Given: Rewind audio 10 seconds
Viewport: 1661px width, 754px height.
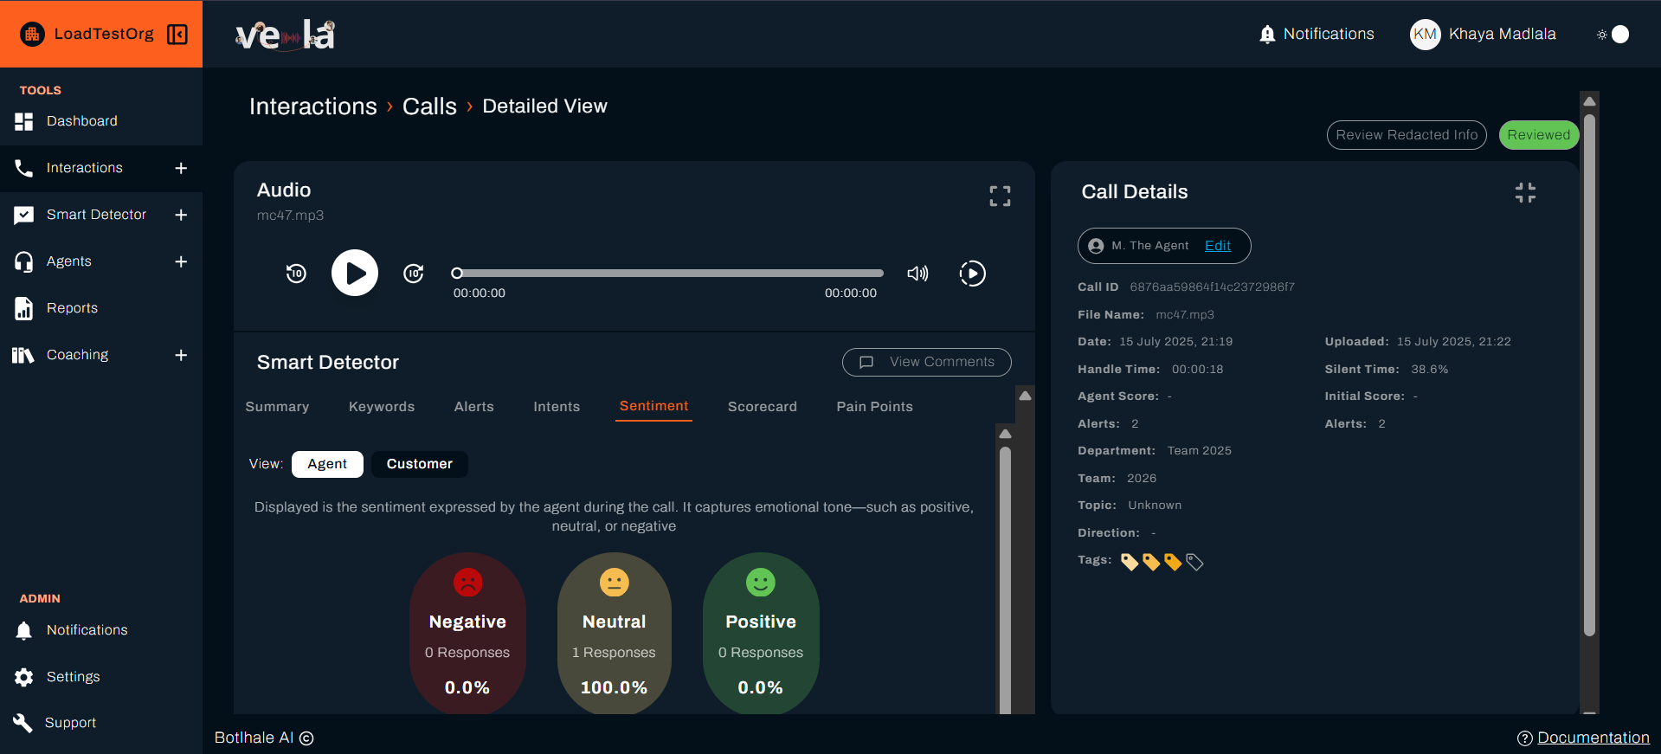Looking at the screenshot, I should (296, 274).
